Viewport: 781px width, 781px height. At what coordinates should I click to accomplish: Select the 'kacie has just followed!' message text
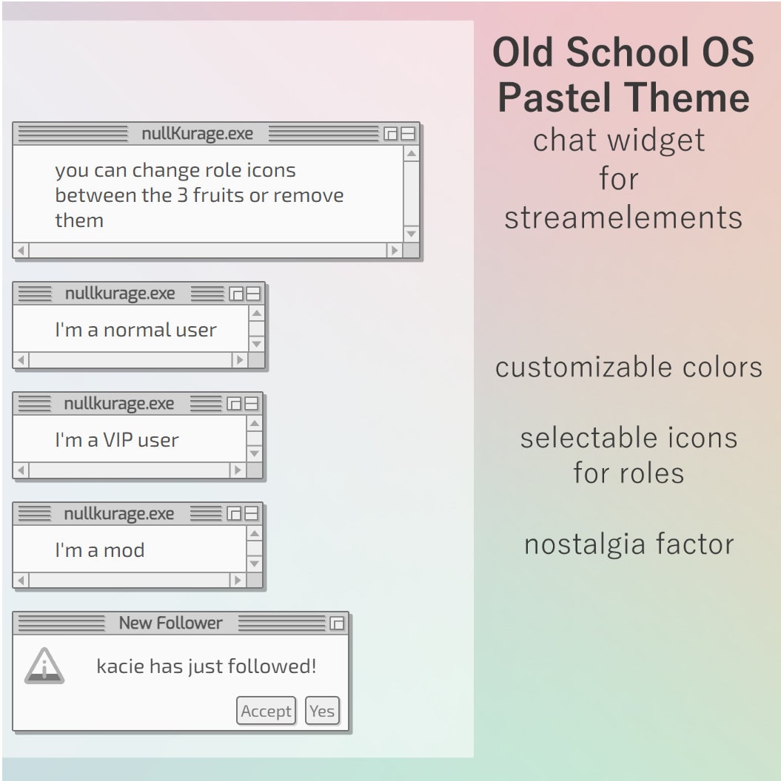(207, 666)
